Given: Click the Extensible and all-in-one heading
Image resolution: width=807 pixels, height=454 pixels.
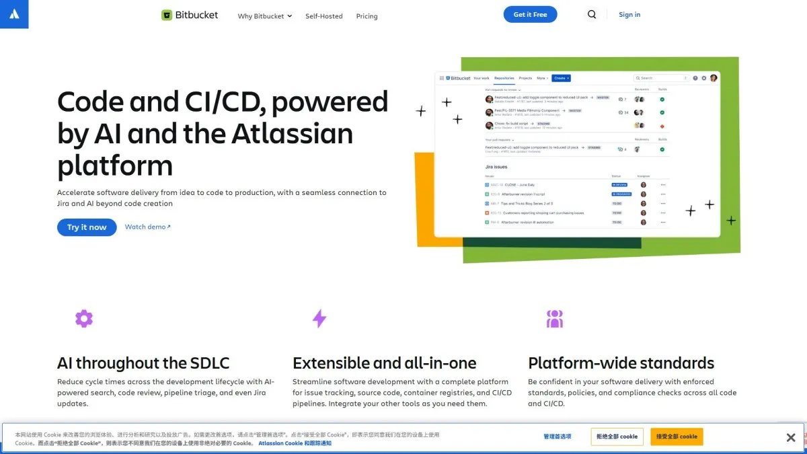Looking at the screenshot, I should tap(385, 363).
